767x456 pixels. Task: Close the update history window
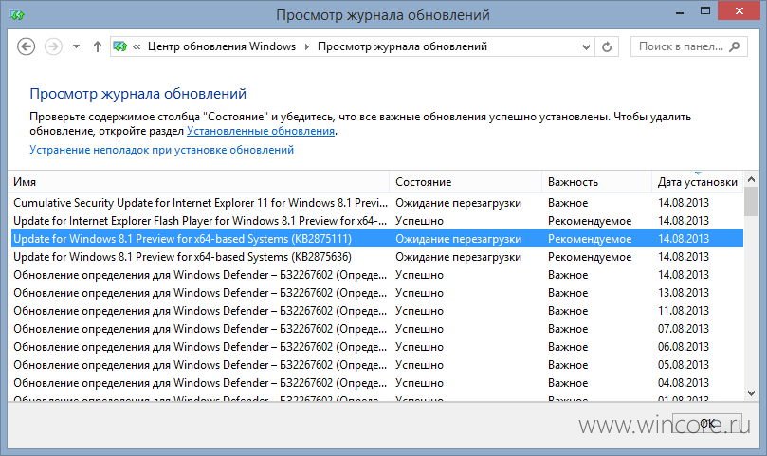tap(740, 10)
